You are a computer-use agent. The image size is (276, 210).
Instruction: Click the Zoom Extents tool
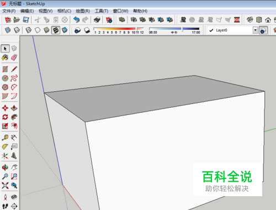[5, 186]
